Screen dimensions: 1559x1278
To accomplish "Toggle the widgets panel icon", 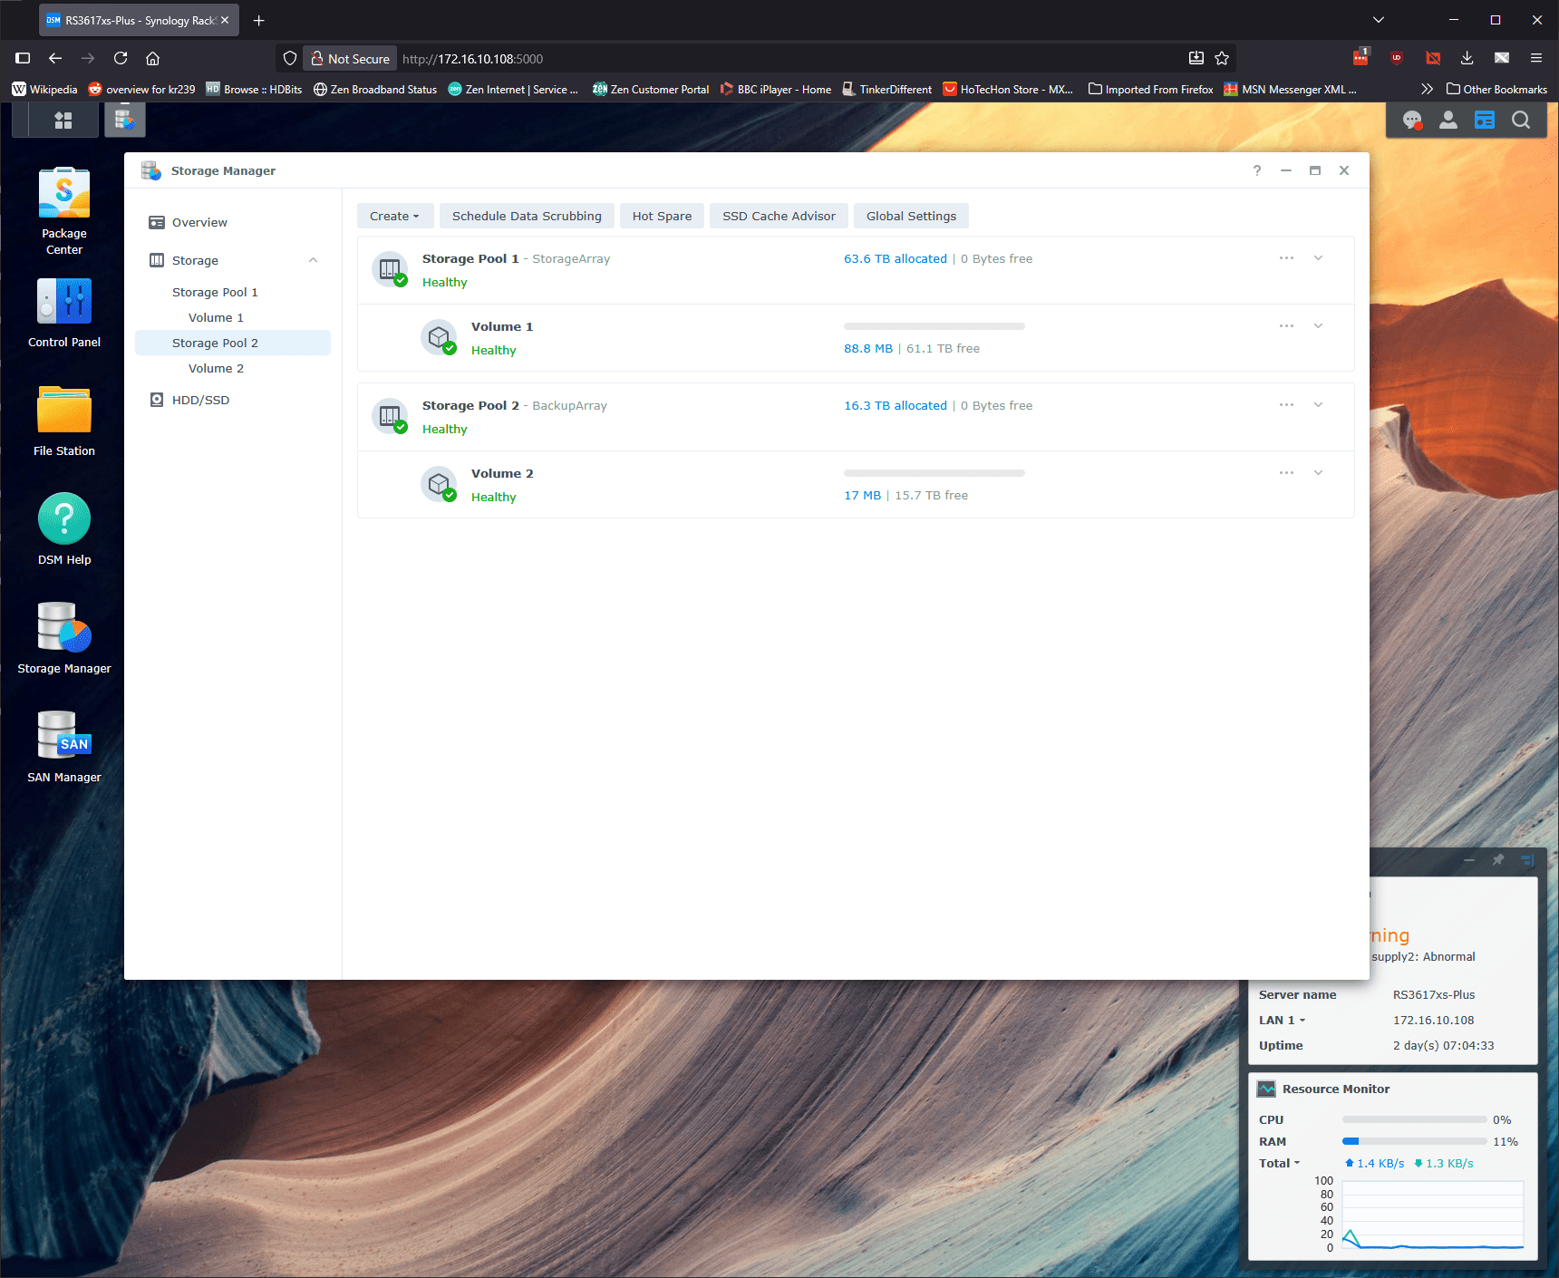I will (1485, 120).
